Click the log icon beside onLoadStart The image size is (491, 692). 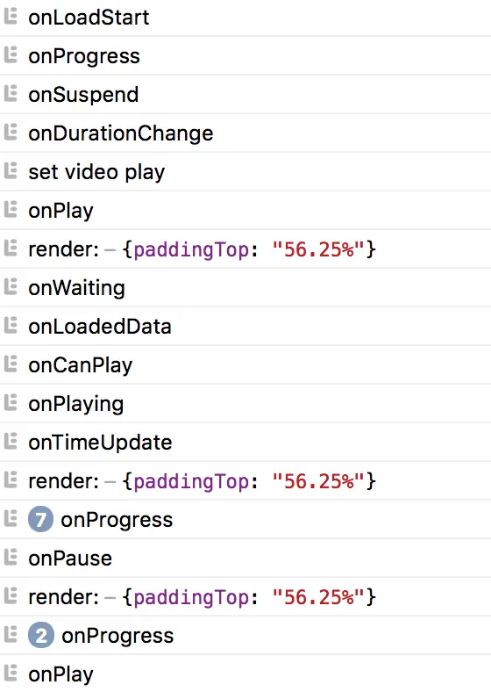[11, 17]
